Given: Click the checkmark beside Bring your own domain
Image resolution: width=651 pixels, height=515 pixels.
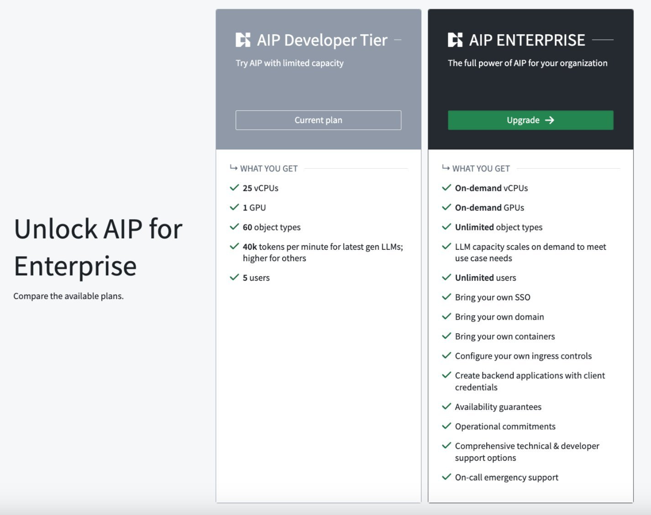Looking at the screenshot, I should pos(446,317).
